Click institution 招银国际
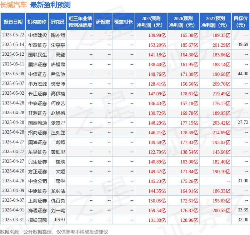 [37, 220]
